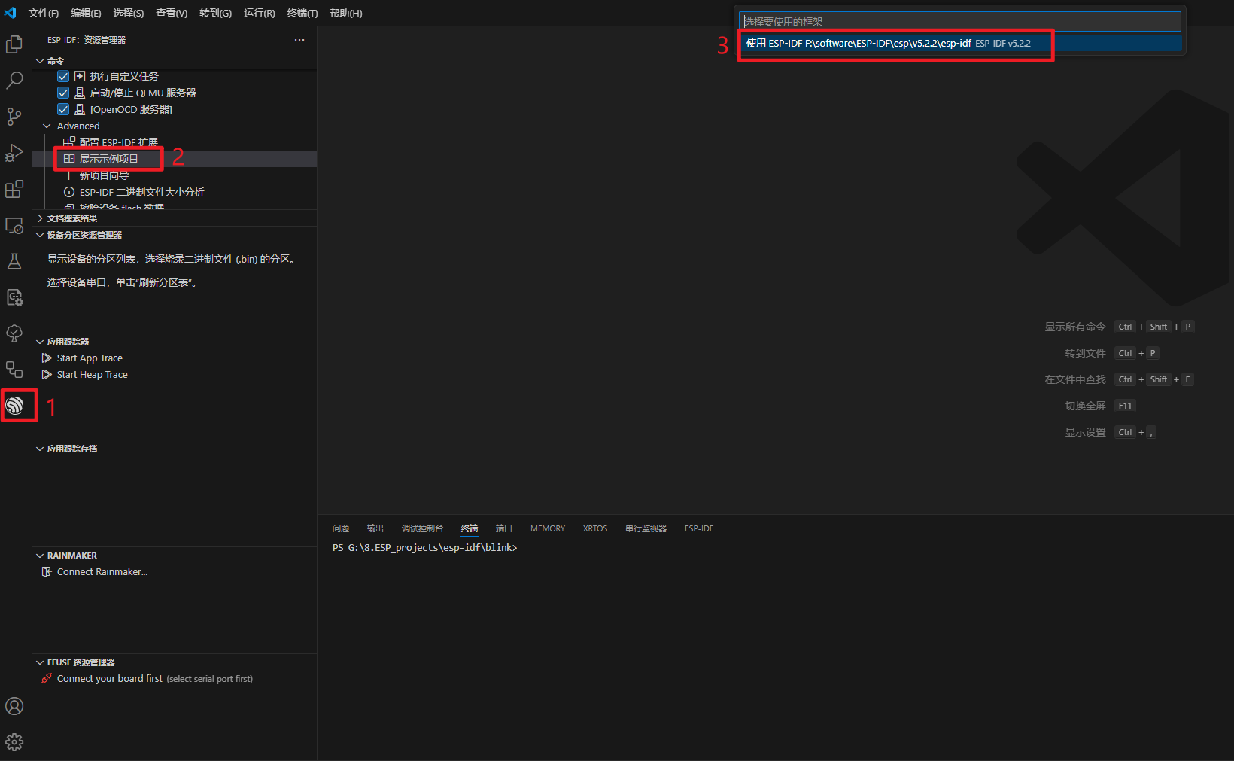
Task: Click the plug icon beside Connect your board first
Action: click(47, 679)
